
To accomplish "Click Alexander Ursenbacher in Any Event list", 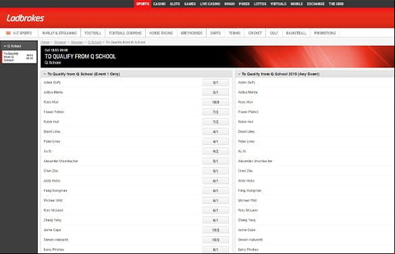I will (x=255, y=161).
